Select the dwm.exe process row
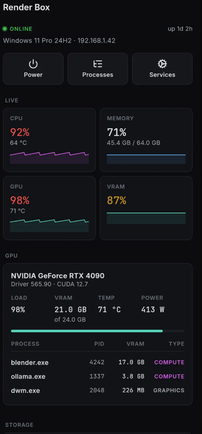Image resolution: width=202 pixels, height=434 pixels. click(x=98, y=391)
